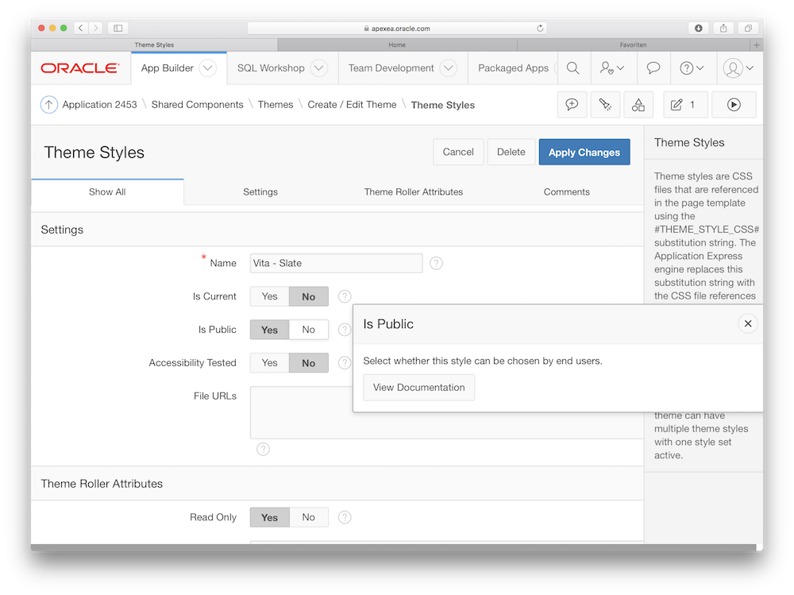Click the Edit Page 1 pencil button
The image size is (794, 595).
tap(684, 105)
